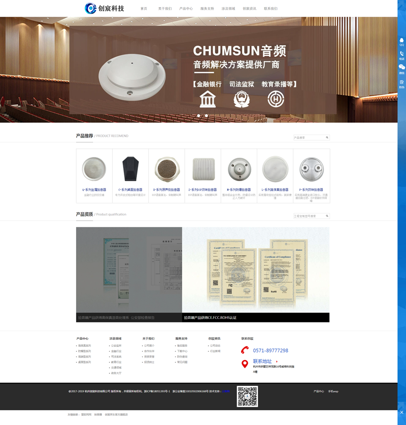Click footer link 公司简介
Image resolution: width=406 pixels, height=425 pixels.
pos(149,345)
